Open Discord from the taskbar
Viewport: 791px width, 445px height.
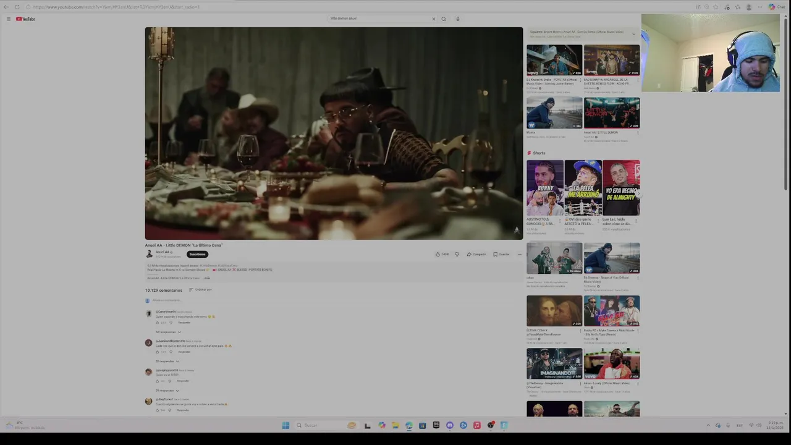pos(449,425)
